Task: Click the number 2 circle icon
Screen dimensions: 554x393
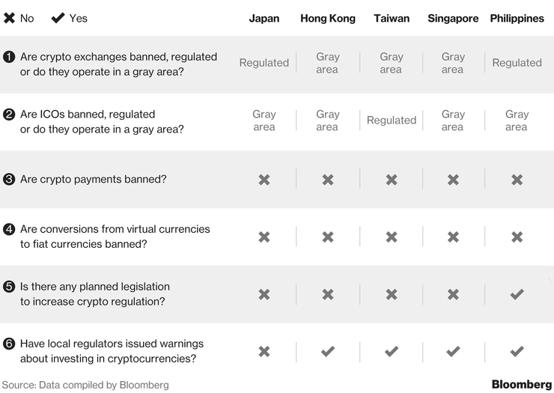Action: (9, 114)
